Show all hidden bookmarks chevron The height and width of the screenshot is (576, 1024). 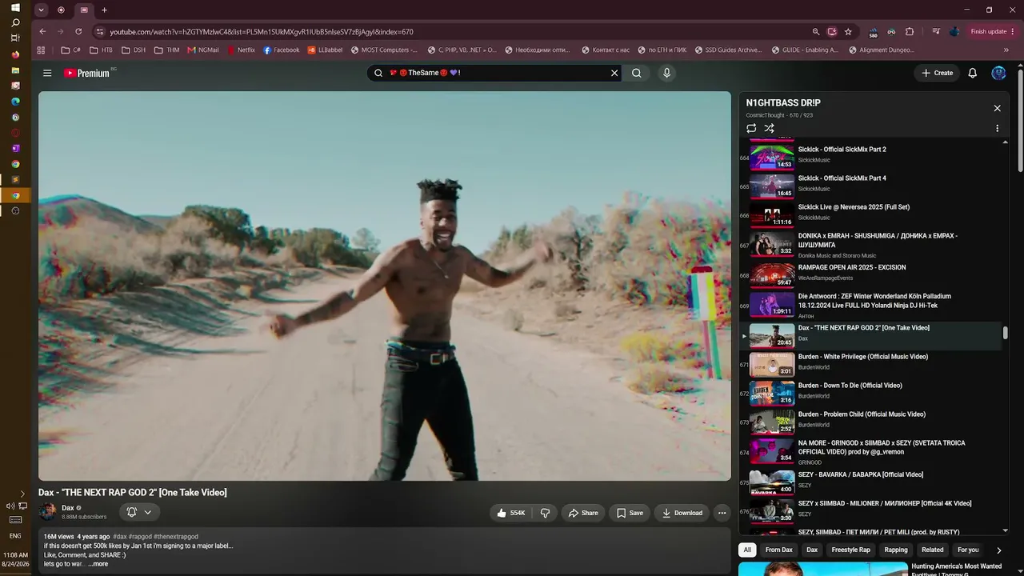[1006, 50]
